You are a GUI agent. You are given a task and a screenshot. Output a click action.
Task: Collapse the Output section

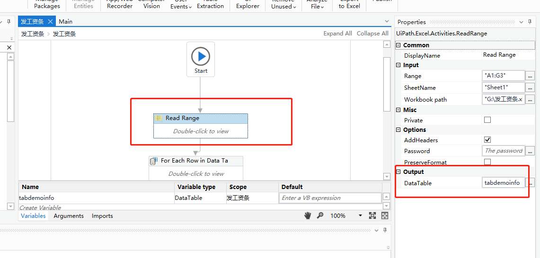398,172
